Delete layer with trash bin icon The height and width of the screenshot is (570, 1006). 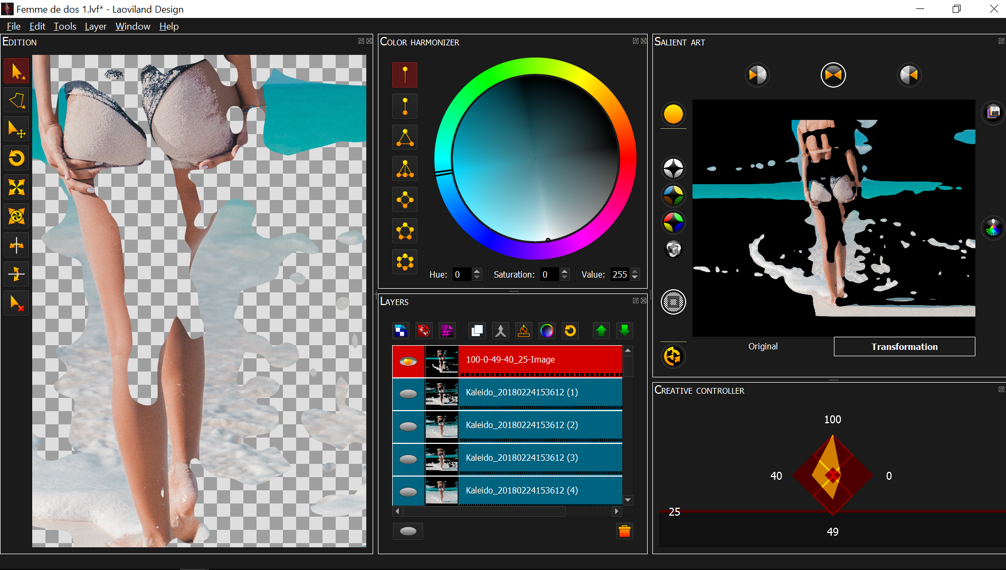click(x=624, y=531)
